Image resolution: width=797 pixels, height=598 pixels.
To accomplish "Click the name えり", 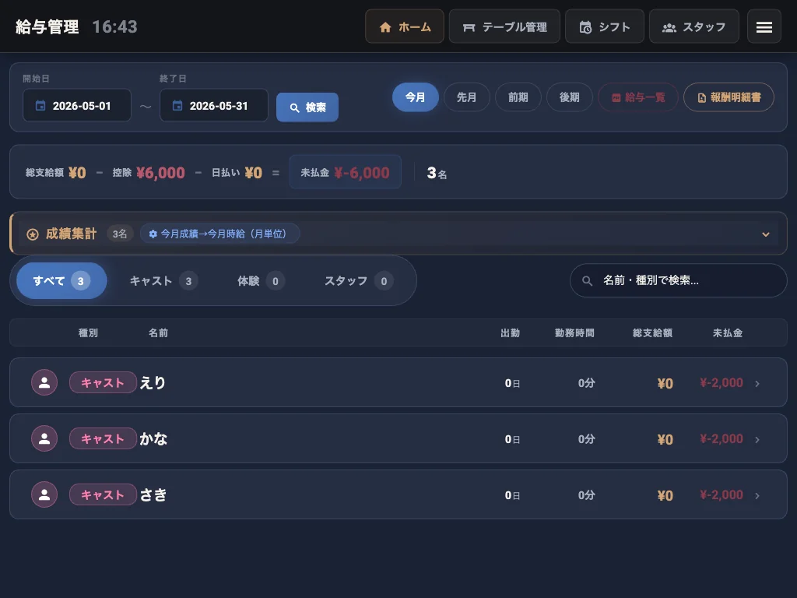I will 153,383.
